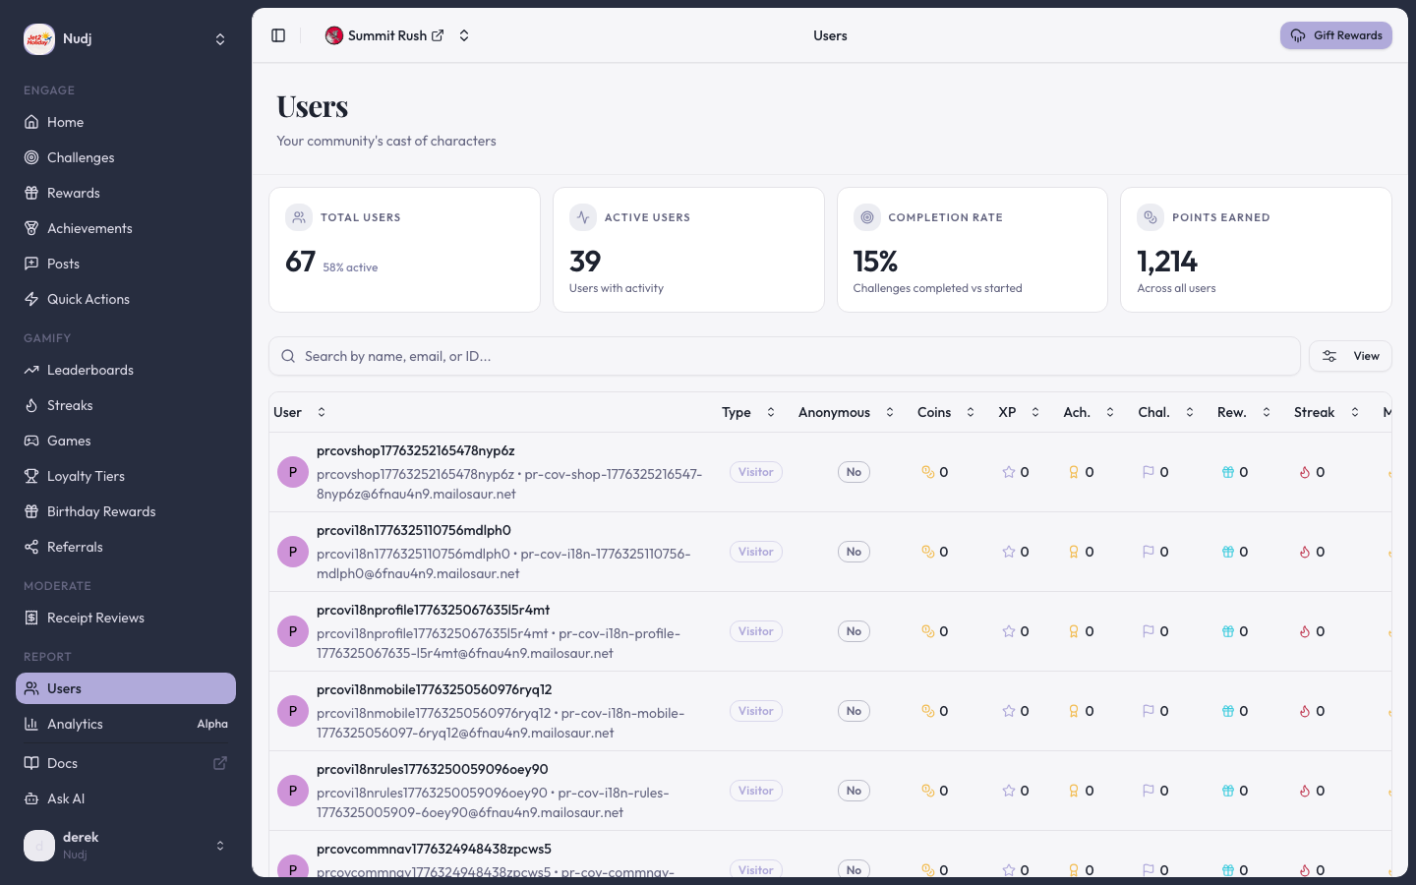Click the Docs external link icon
The image size is (1416, 885).
point(220,763)
